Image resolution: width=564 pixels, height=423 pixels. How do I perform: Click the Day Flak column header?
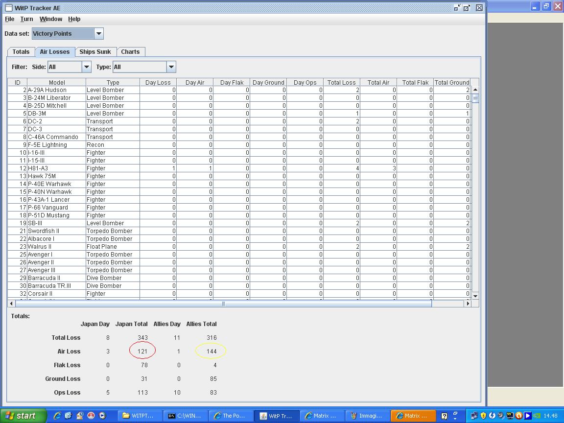(232, 82)
